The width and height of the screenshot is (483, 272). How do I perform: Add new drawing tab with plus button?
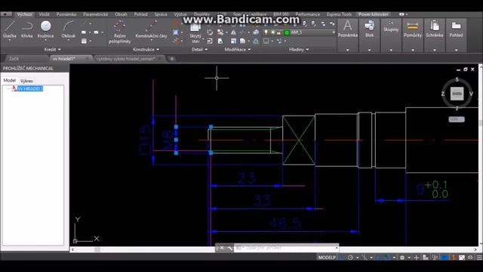click(172, 59)
